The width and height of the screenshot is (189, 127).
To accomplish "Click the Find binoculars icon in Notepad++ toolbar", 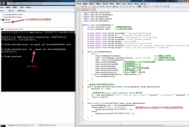I will point(114,6).
